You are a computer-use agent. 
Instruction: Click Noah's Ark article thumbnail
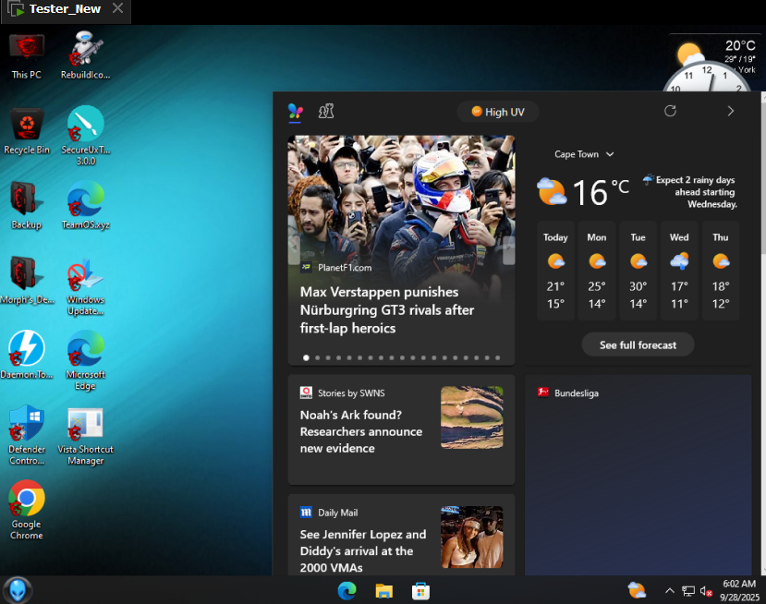[472, 417]
